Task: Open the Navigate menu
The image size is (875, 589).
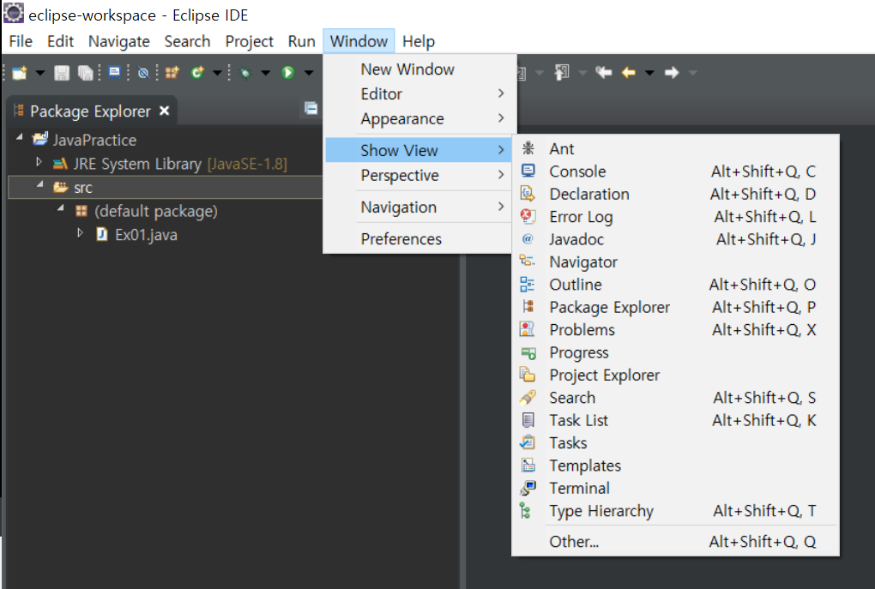Action: tap(119, 41)
